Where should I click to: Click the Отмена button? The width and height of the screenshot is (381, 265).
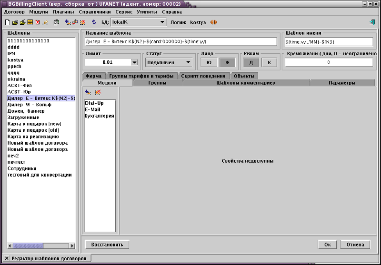(355, 245)
